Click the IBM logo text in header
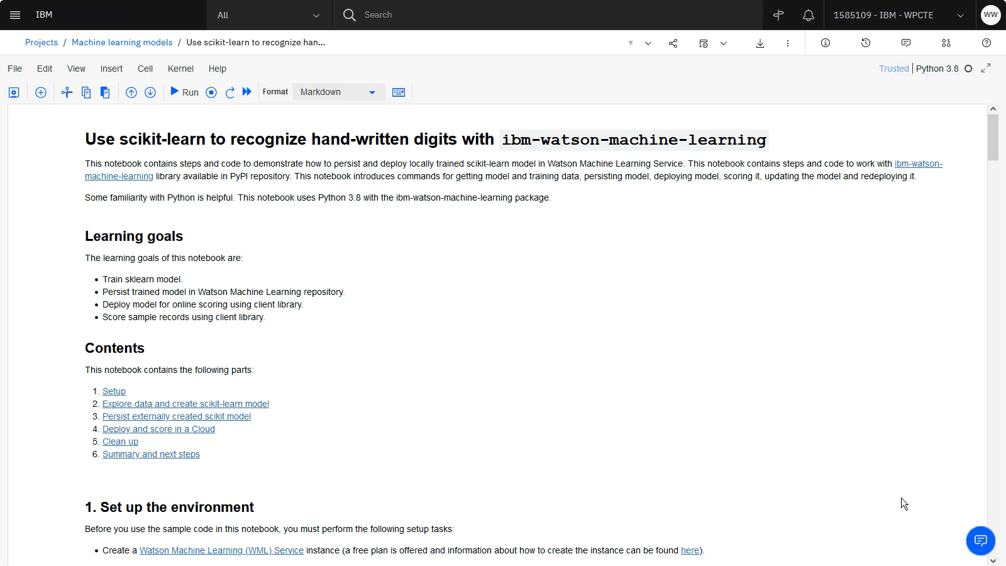 pos(44,14)
